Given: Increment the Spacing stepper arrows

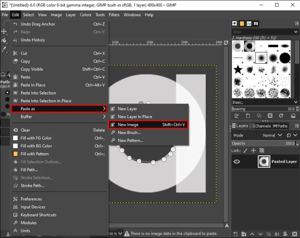Looking at the screenshot, I should click(297, 108).
